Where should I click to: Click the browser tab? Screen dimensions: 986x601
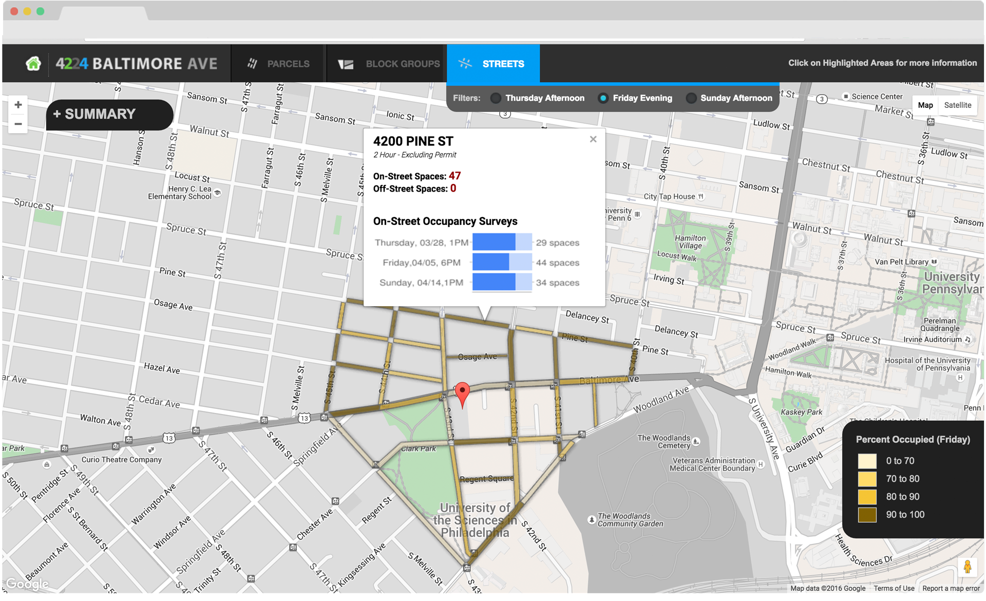click(103, 12)
